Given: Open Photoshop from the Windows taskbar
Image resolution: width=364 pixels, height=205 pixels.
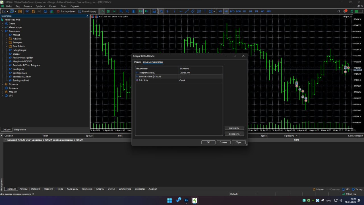Looking at the screenshot, I should (187, 200).
